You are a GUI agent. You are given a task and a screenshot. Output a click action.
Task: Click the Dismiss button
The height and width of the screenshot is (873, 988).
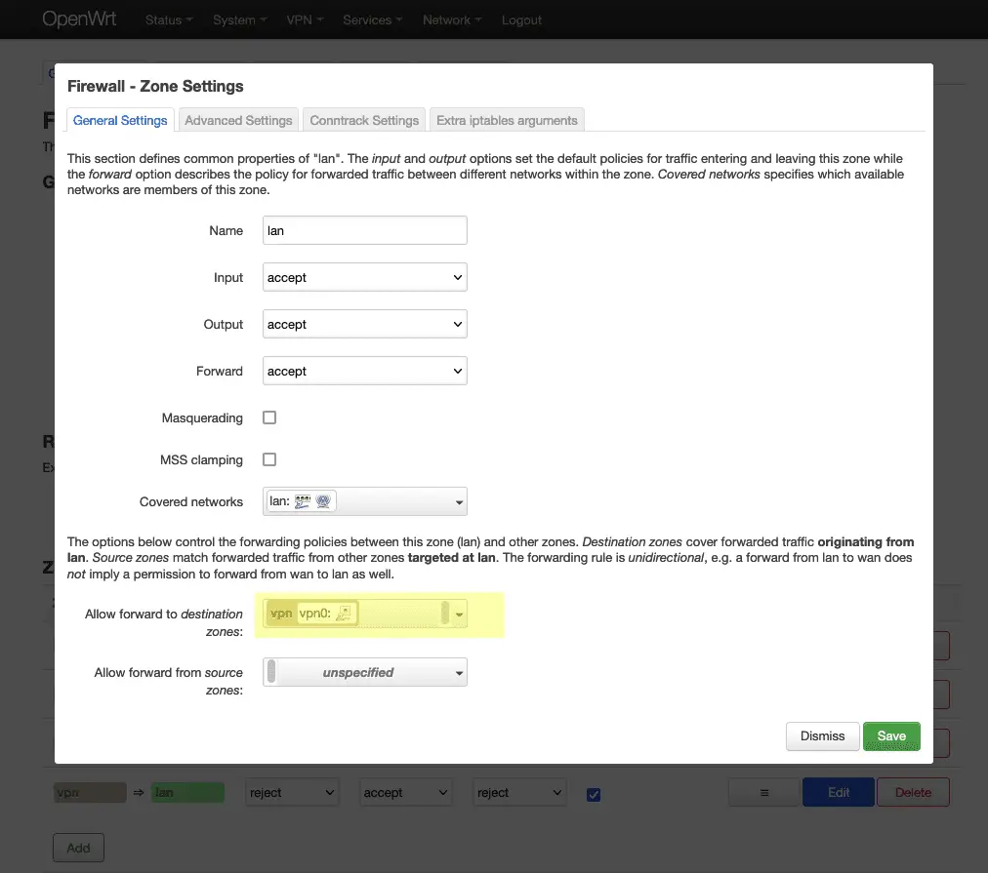pos(822,735)
